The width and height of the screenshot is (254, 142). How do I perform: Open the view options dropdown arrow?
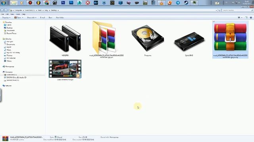[242, 17]
